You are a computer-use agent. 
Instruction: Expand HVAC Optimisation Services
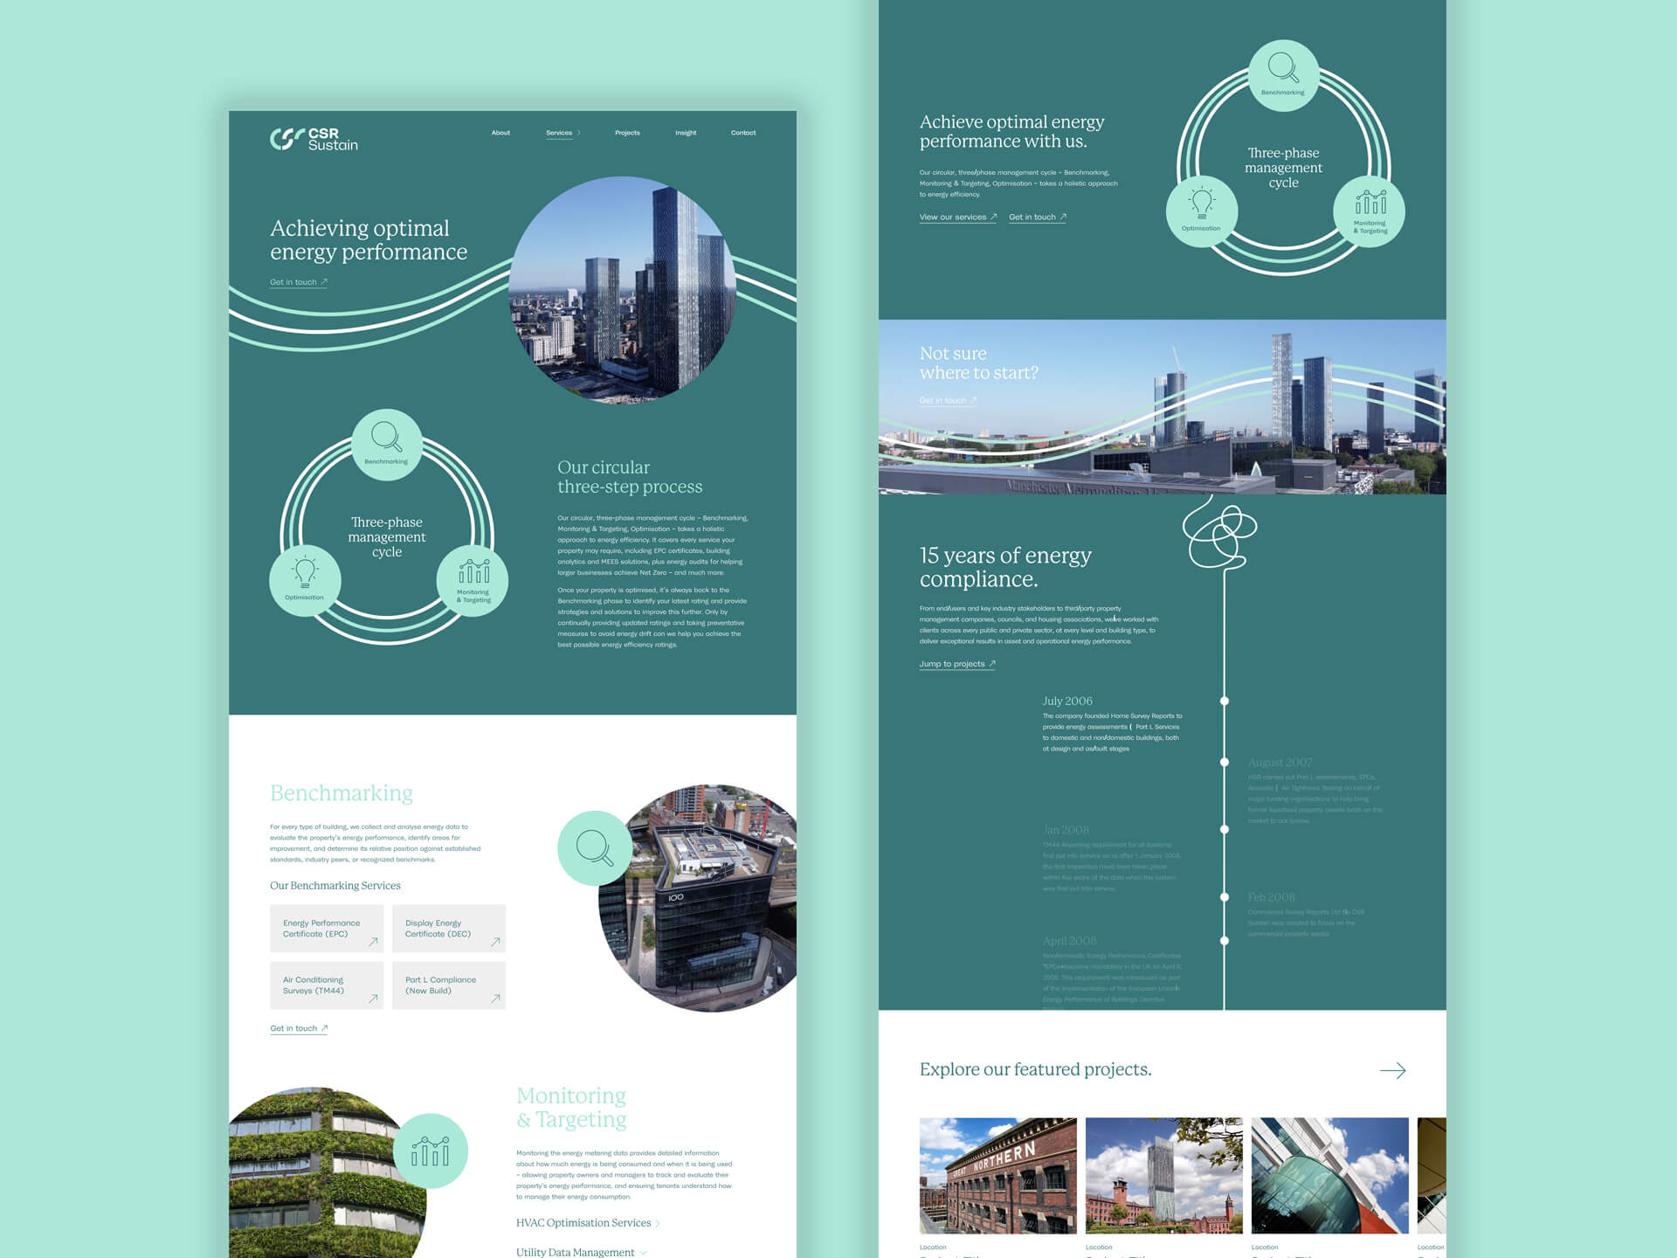click(588, 1223)
